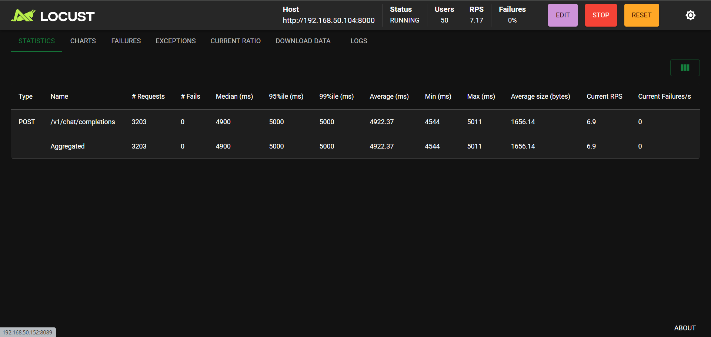Click the Failures 0% value
This screenshot has width=711, height=337.
[512, 20]
